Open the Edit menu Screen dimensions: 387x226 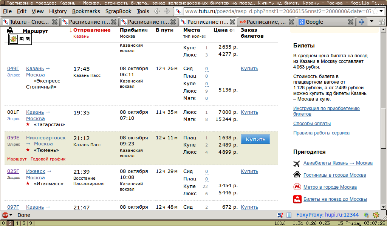[22, 11]
